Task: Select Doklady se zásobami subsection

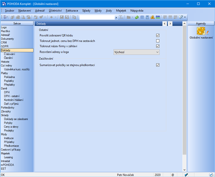Action: click(16, 119)
